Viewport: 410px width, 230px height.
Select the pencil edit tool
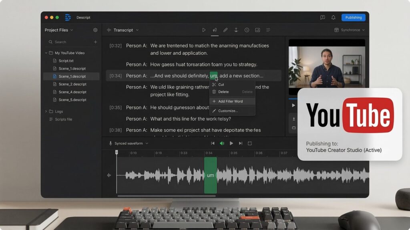pos(225,30)
